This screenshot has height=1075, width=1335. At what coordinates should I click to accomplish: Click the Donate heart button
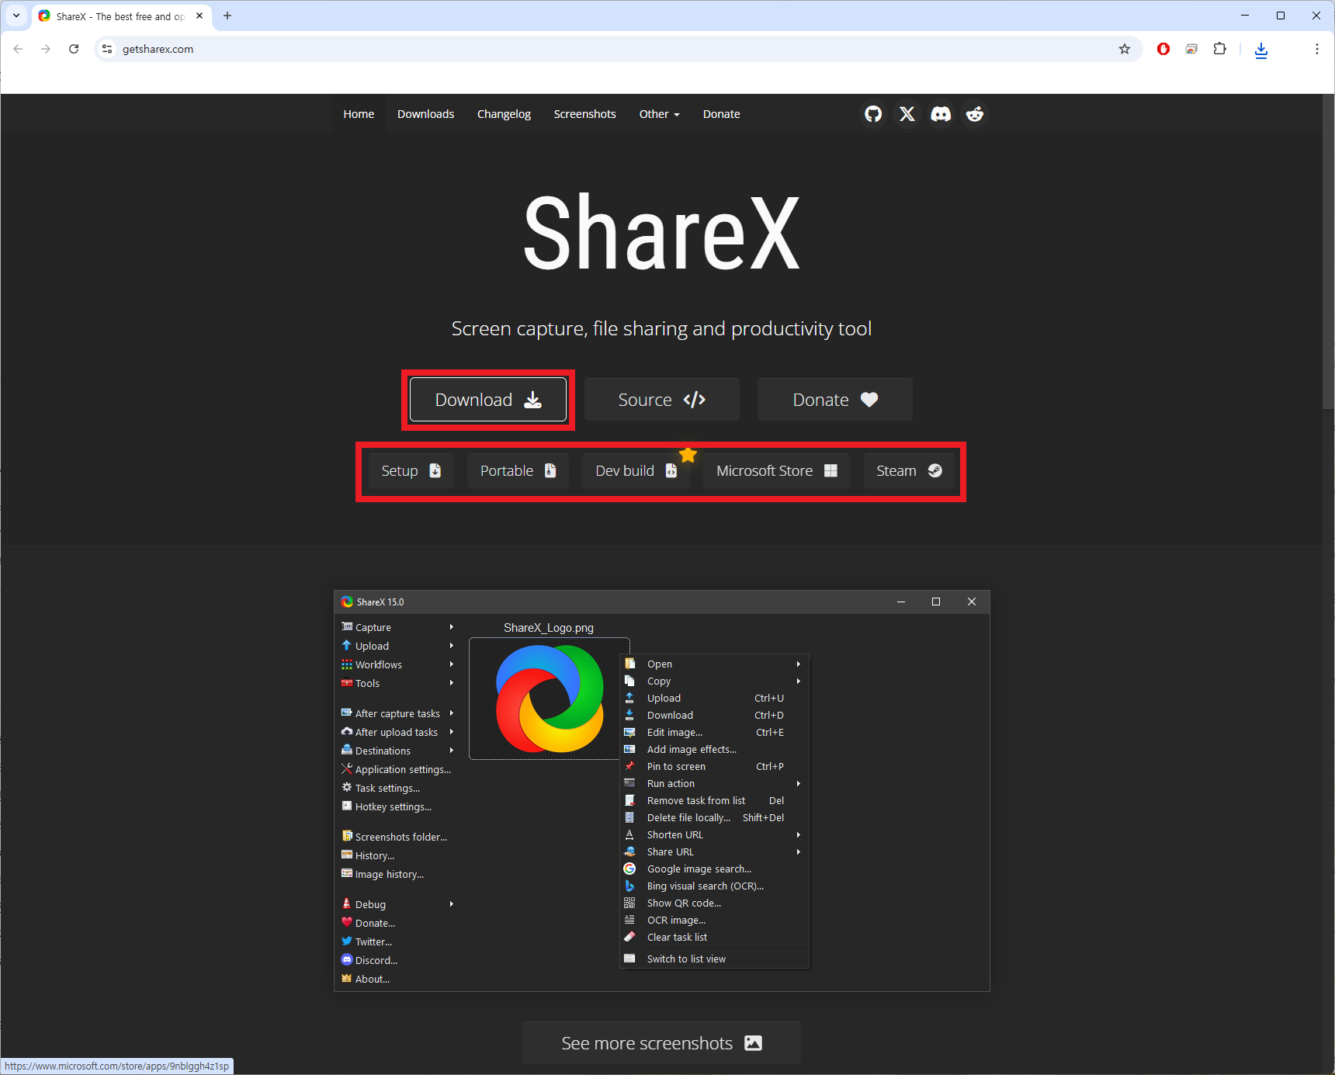coord(834,400)
